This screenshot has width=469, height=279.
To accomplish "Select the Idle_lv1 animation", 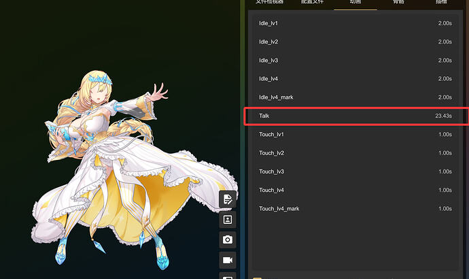I will [x=355, y=23].
